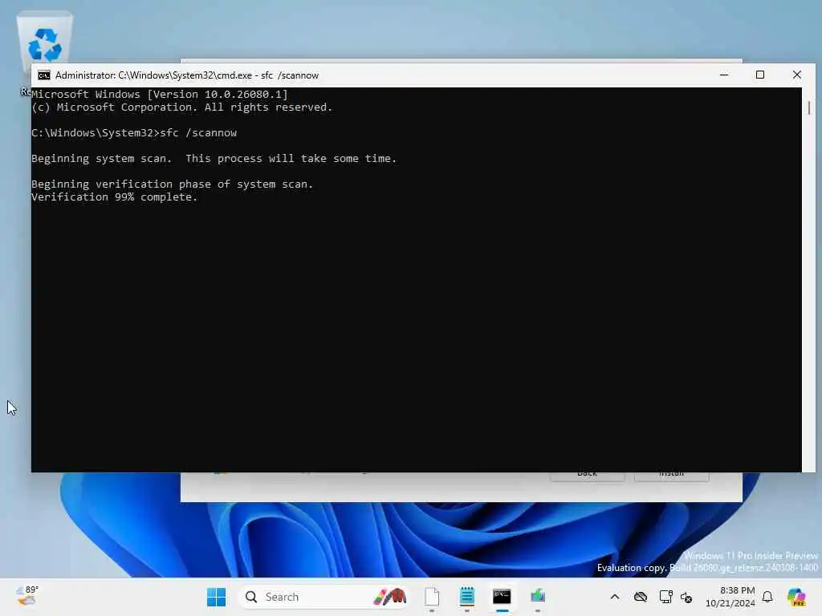Minimize the Command Prompt window
Viewport: 822px width, 616px height.
pos(724,75)
